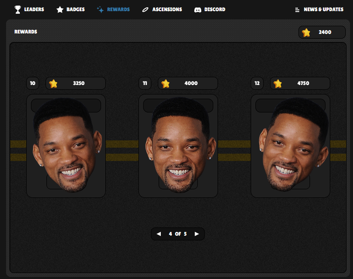353x279 pixels.
Task: Select reward card number 10
Action: click(66, 146)
